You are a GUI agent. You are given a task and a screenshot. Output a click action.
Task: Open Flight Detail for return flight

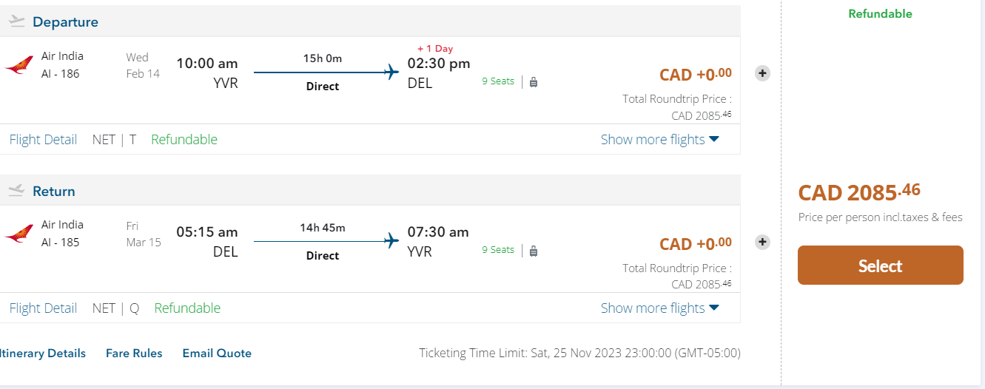[x=43, y=308]
